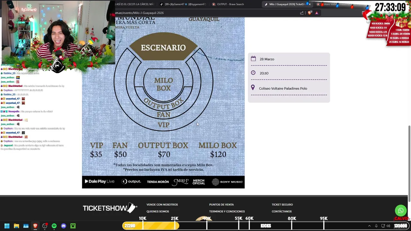
Task: Open the Minecraft creeper taskbar icon
Action: tap(73, 226)
